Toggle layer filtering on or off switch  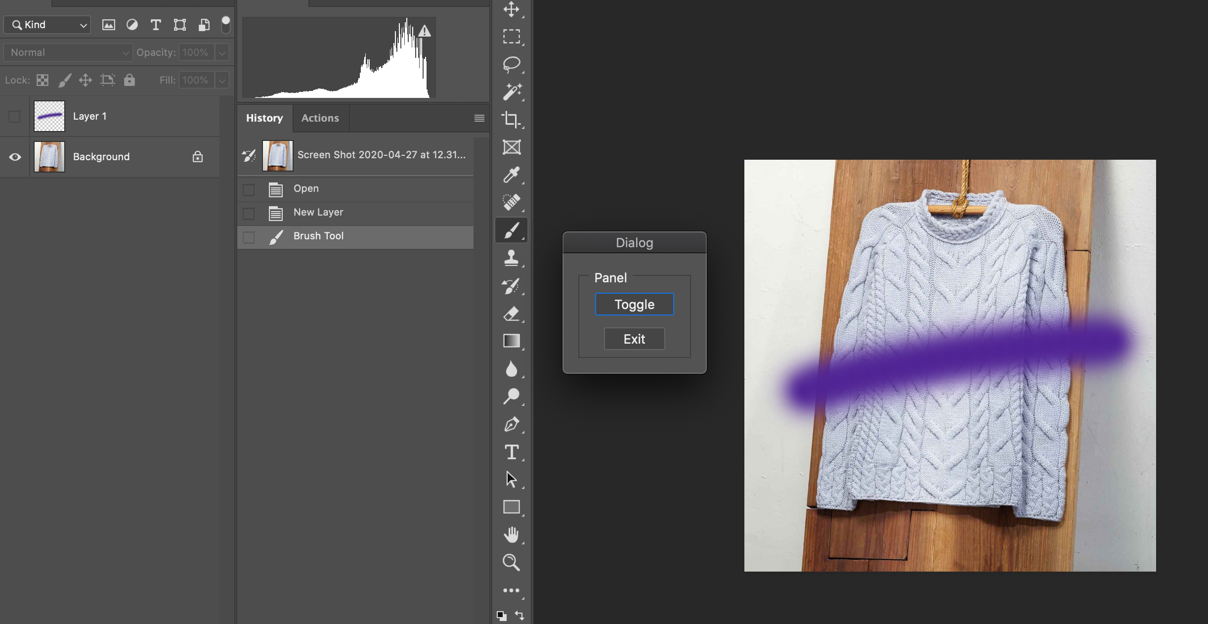click(x=225, y=24)
